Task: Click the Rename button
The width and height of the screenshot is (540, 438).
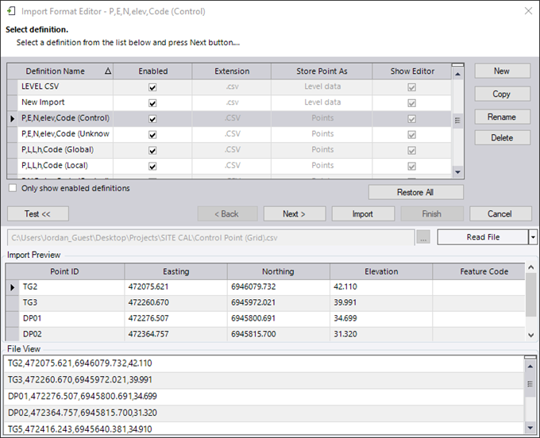Action: pos(502,117)
